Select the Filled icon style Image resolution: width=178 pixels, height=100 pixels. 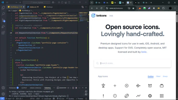pyautogui.click(x=158, y=76)
